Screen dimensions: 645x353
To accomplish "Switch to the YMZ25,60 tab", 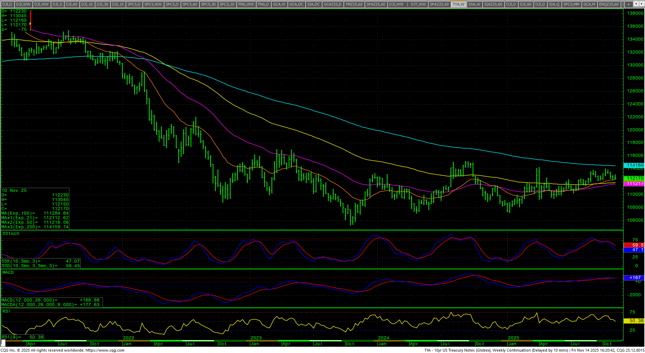I will click(x=354, y=4).
